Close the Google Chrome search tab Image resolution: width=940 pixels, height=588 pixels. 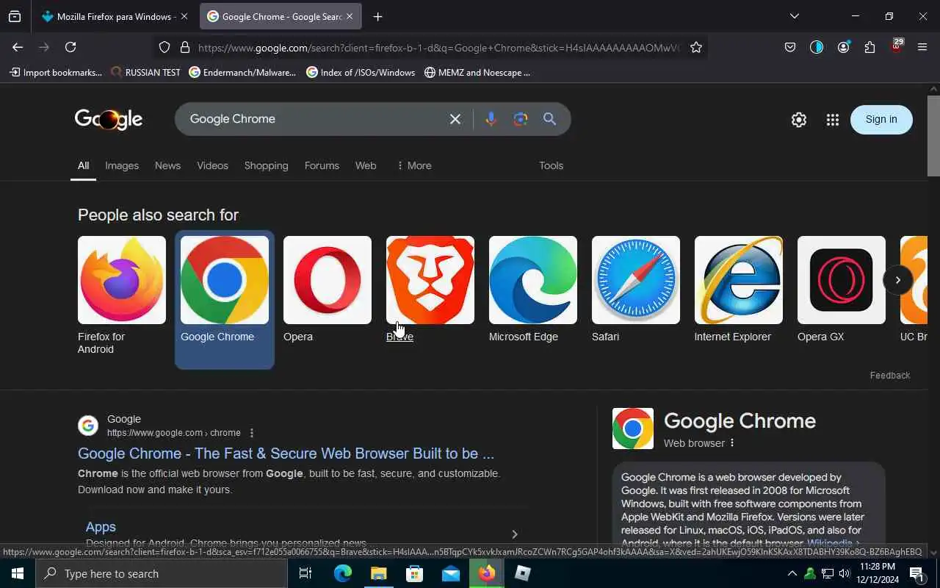[350, 16]
